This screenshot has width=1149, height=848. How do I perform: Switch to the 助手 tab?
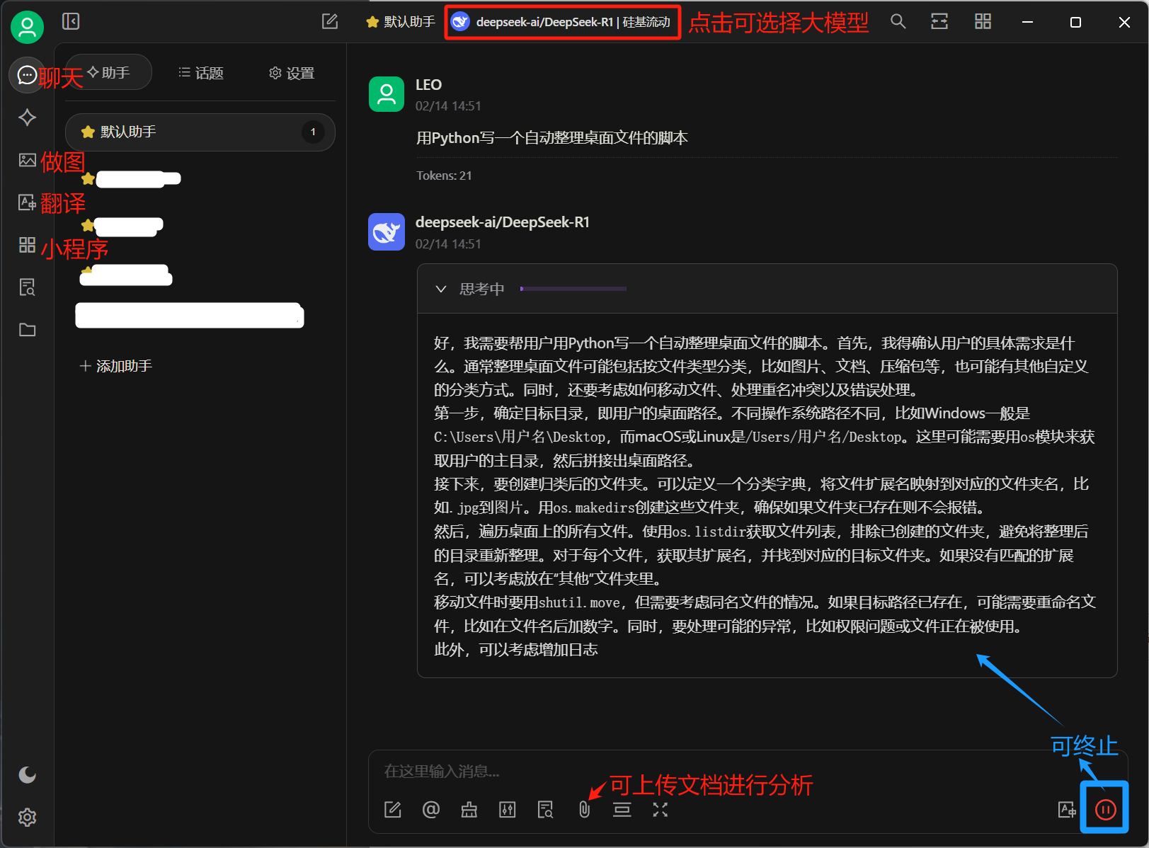(x=108, y=72)
